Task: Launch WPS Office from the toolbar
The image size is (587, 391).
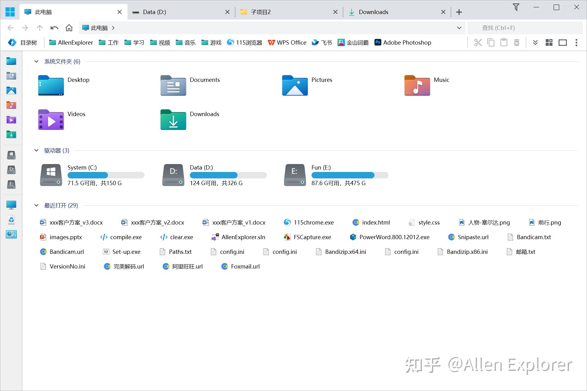Action: (x=287, y=42)
